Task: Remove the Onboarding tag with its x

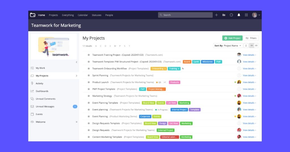Action: coord(165,69)
